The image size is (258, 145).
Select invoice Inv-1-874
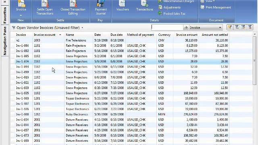[23, 62]
